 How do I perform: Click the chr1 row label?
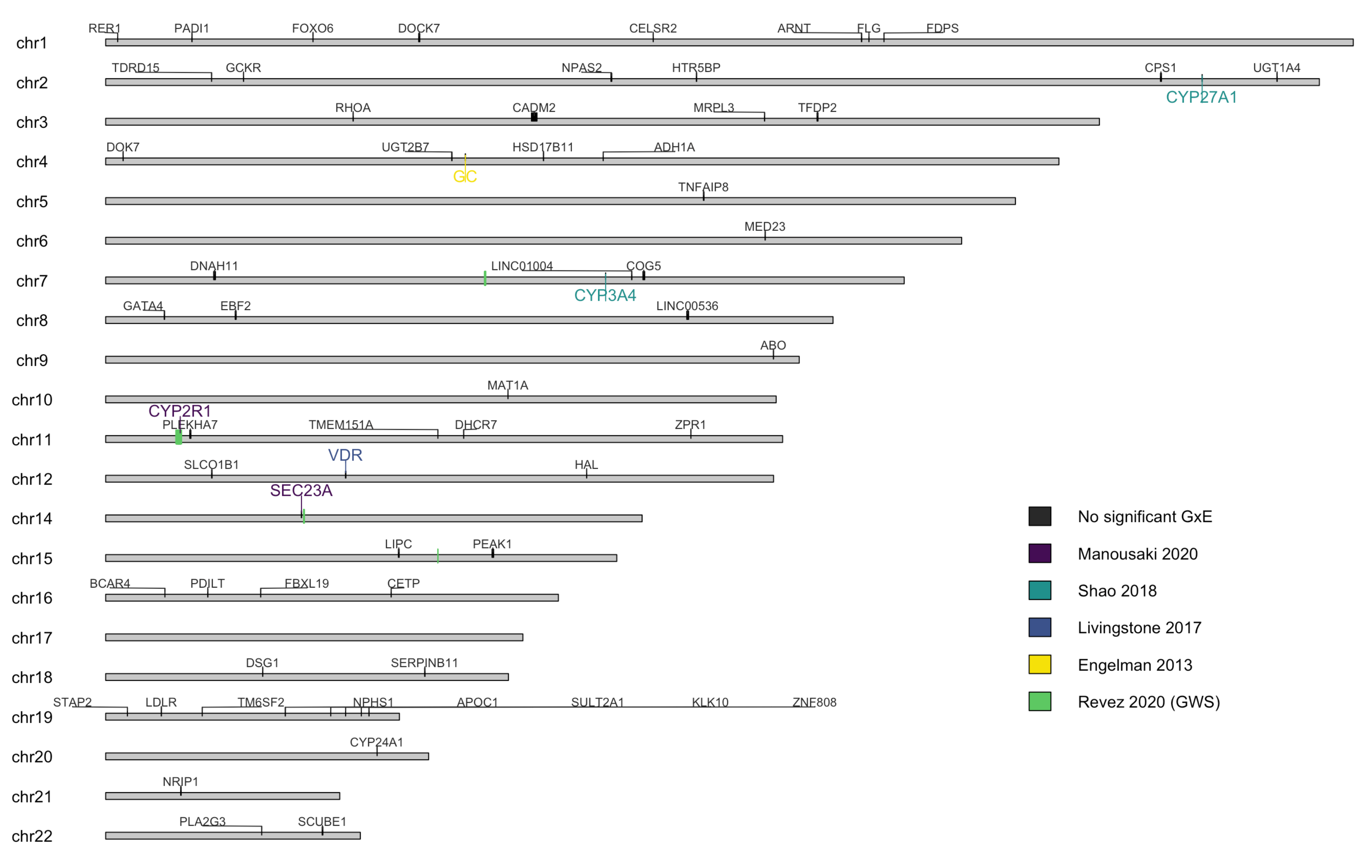[x=31, y=43]
